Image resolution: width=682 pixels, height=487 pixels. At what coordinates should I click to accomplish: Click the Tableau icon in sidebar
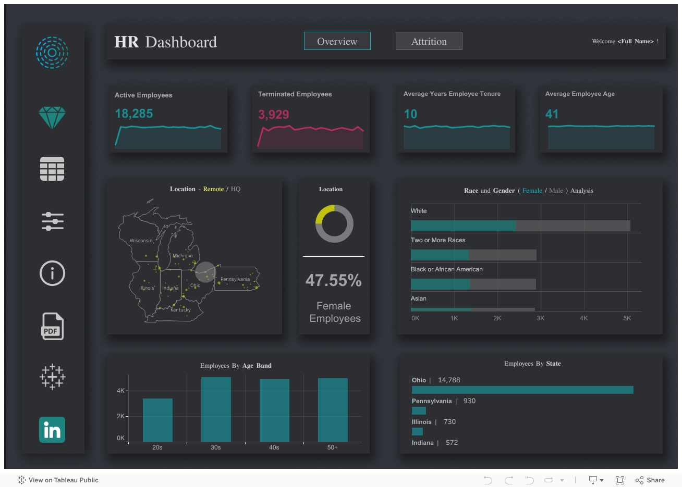coord(52,377)
